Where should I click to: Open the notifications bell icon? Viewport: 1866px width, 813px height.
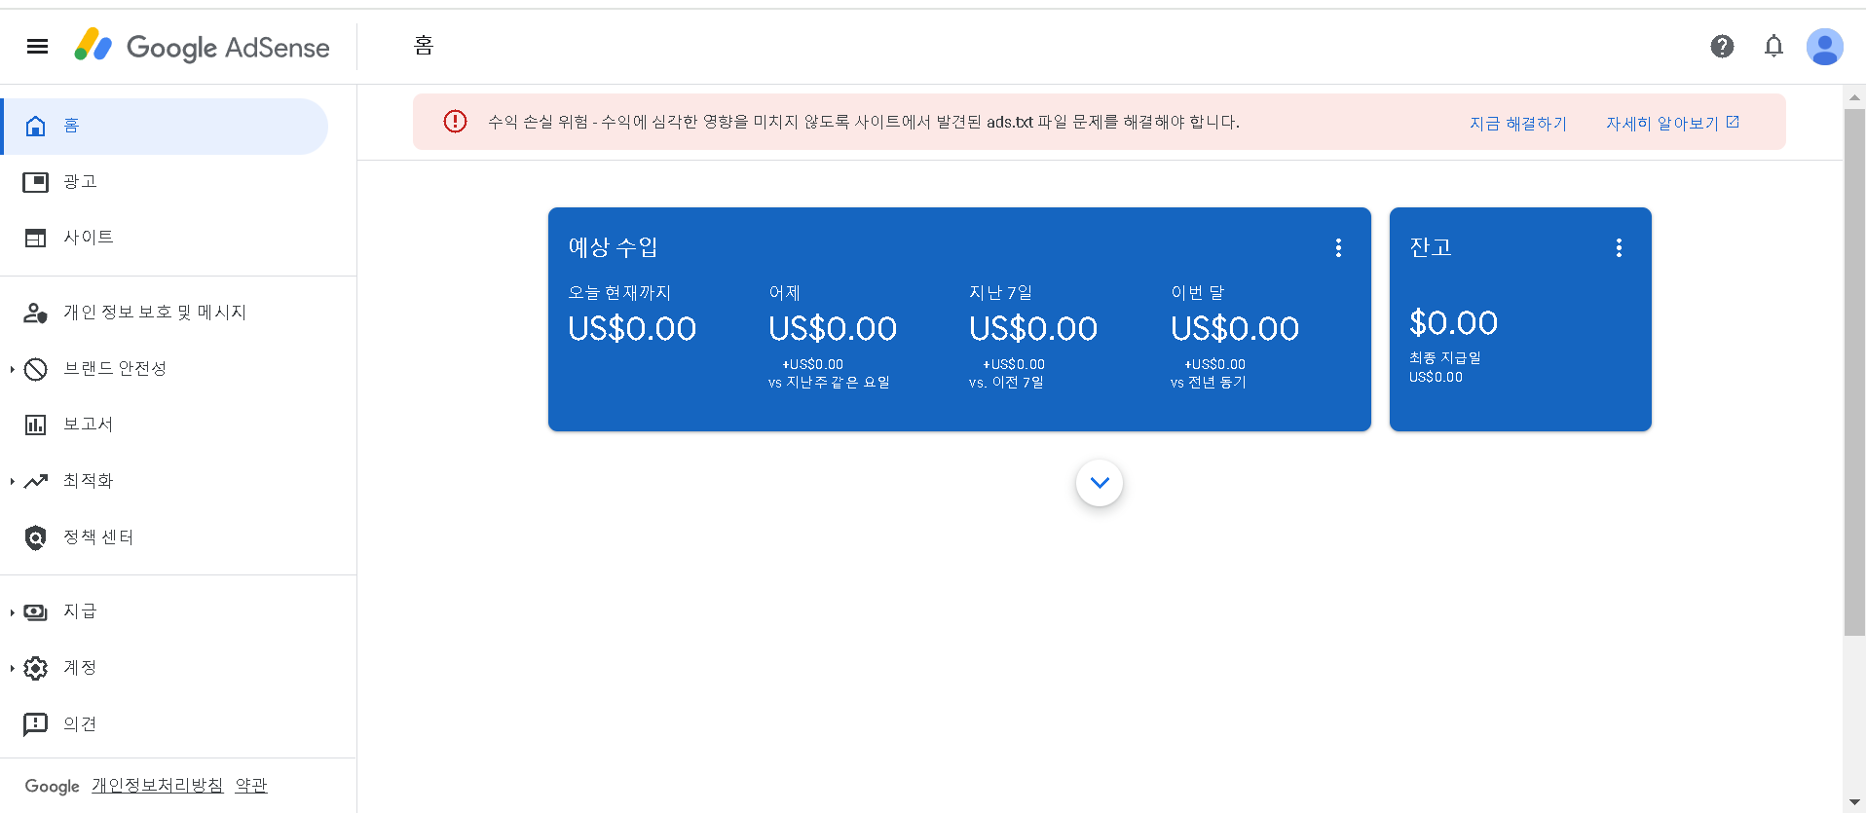tap(1773, 46)
